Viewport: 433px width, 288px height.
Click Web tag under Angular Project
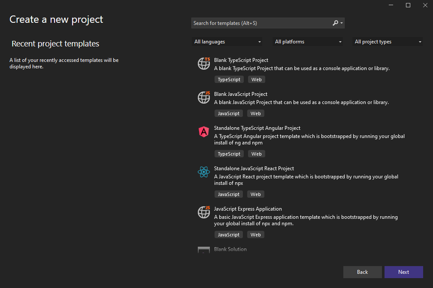coord(256,154)
